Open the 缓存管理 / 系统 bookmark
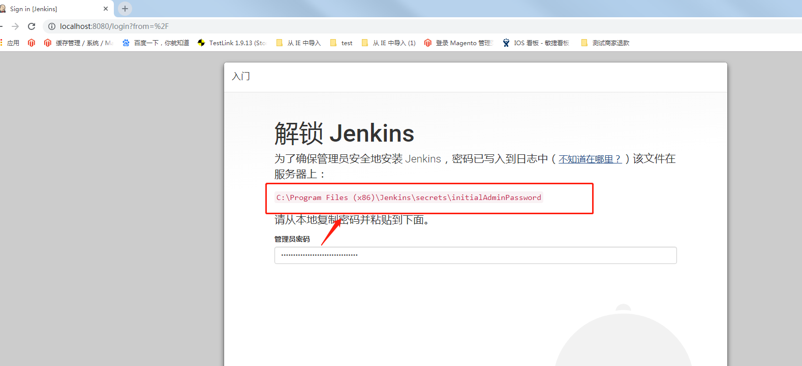802x366 pixels. tap(78, 43)
